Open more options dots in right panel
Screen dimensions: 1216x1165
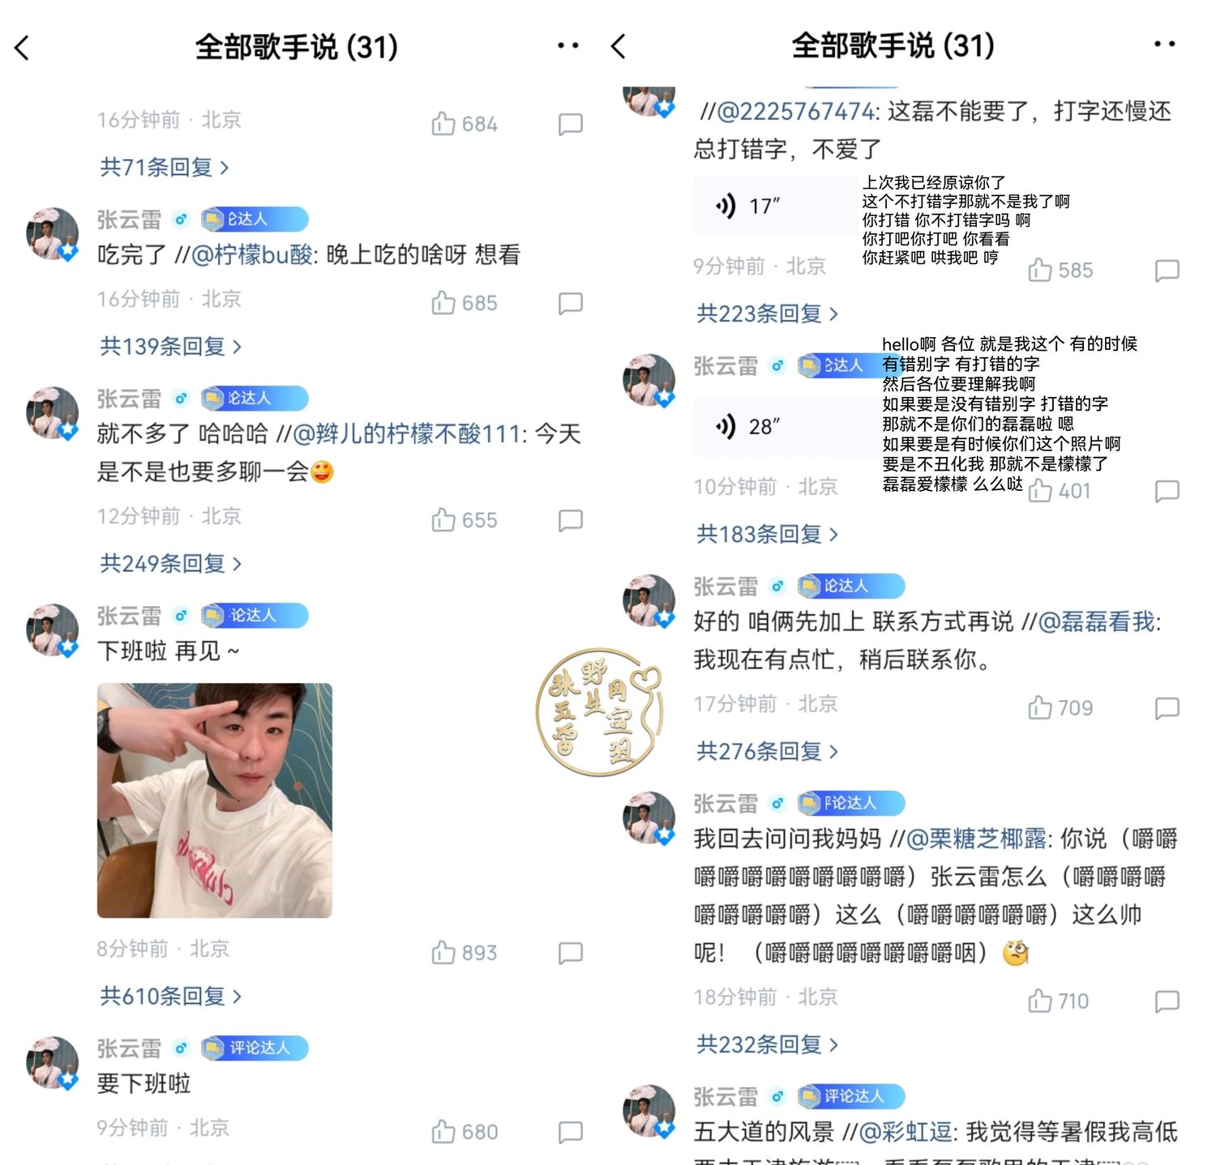1164,45
